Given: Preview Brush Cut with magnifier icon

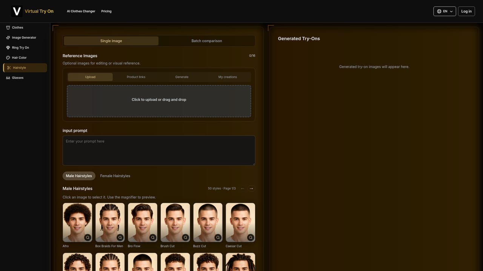Looking at the screenshot, I should [185, 238].
